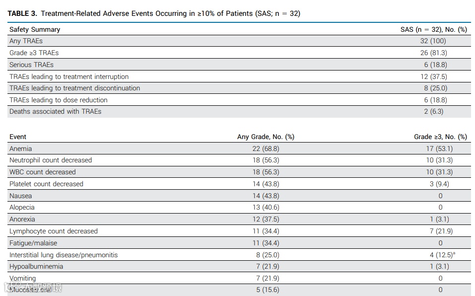The image size is (475, 296).
Task: Select the Event column header
Action: point(18,137)
